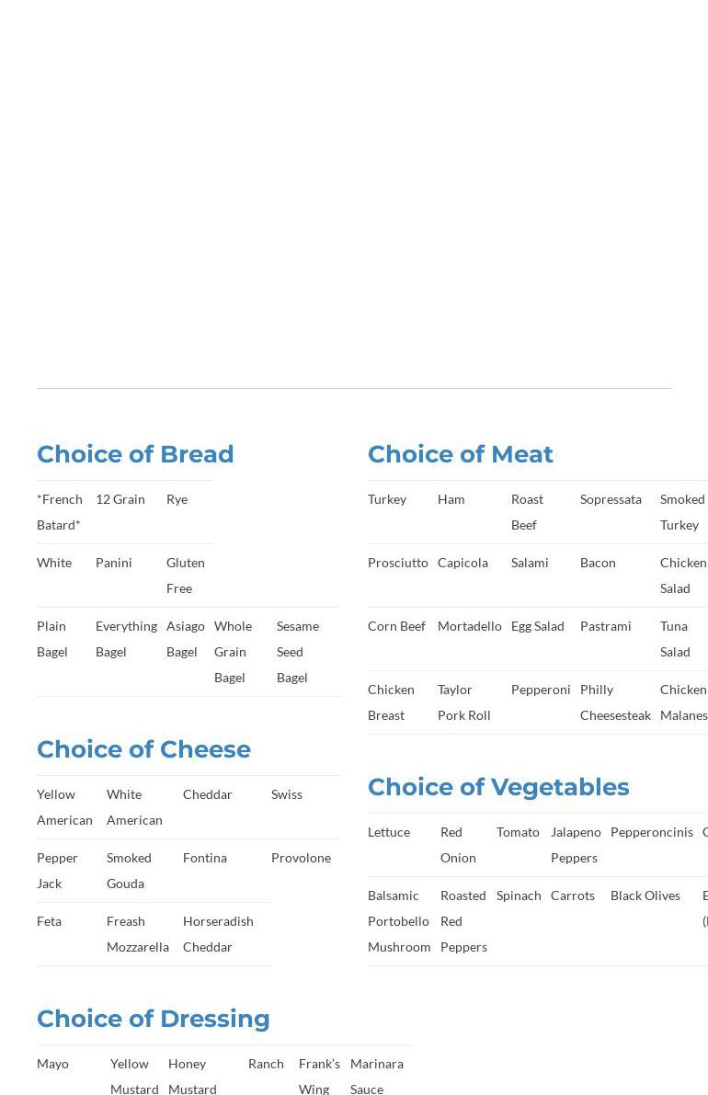Pick the Ranch dressing option
Image resolution: width=708 pixels, height=1095 pixels.
pos(266,1064)
